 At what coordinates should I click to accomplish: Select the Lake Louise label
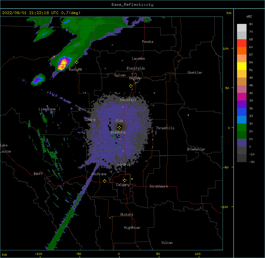click(6, 148)
